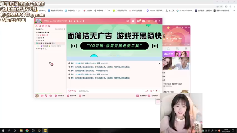Bookmark this page with the browser star icon
Viewport: 237px width, 133px height.
(x=221, y=7)
